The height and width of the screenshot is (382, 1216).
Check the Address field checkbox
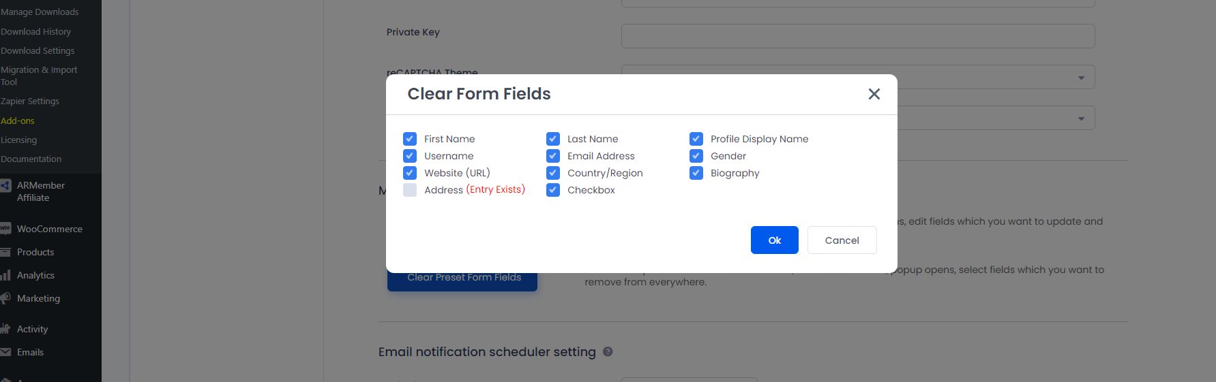410,190
